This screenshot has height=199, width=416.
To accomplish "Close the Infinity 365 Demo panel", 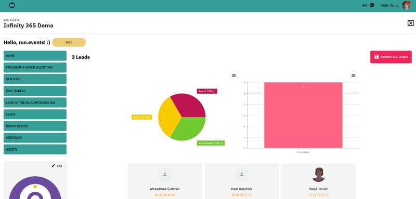I will click(410, 23).
